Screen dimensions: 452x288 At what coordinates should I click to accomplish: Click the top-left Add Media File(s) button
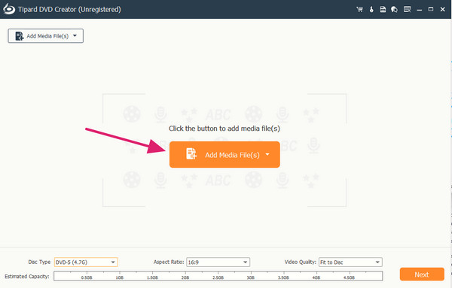click(x=45, y=36)
